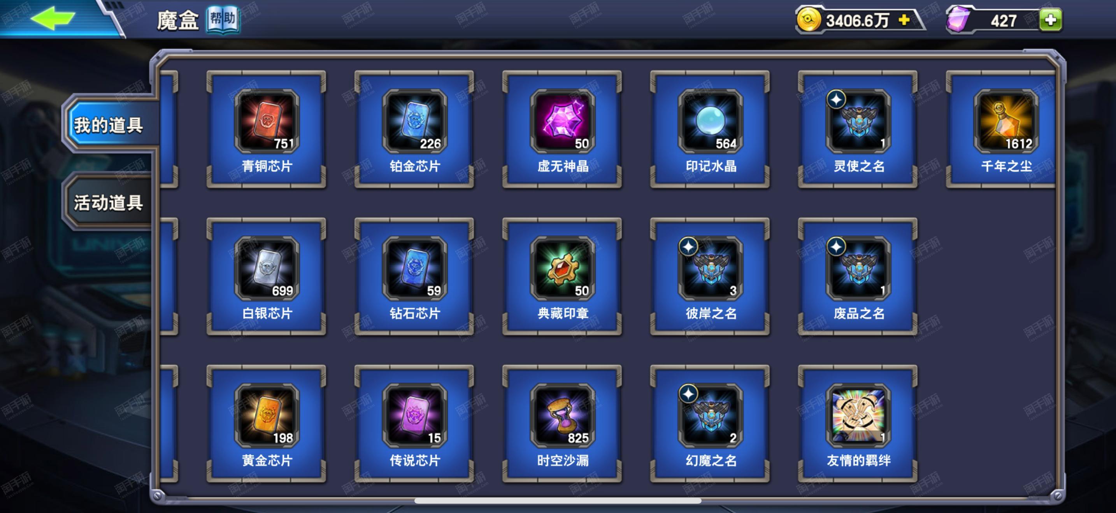Open the 虚无神晶 purple crystal item
This screenshot has width=1116, height=513.
(562, 129)
